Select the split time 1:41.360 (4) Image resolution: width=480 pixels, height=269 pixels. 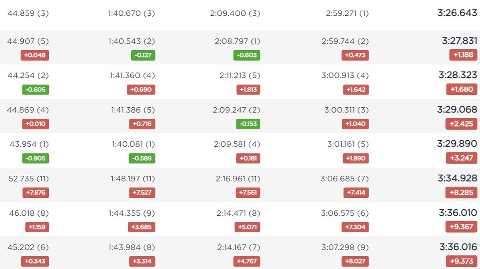click(x=132, y=76)
